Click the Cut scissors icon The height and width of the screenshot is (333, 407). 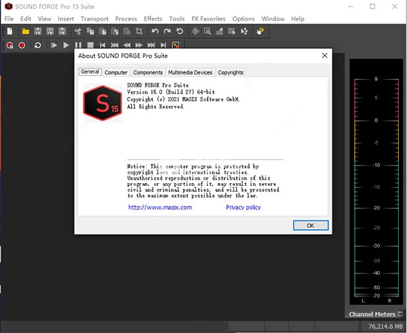78,31
